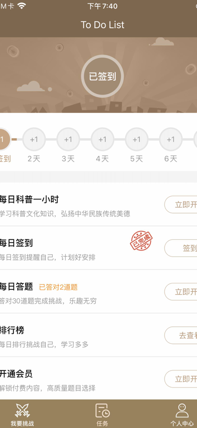This screenshot has width=197, height=428.
Task: Open the 已答对2道题 progress label
Action: [58, 287]
